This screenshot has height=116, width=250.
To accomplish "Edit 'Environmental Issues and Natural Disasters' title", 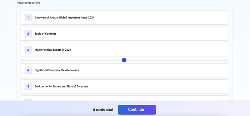I will coord(61,86).
